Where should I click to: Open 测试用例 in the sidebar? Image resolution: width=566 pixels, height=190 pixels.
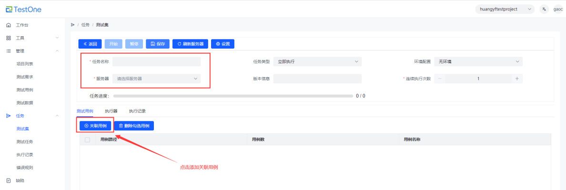click(25, 90)
